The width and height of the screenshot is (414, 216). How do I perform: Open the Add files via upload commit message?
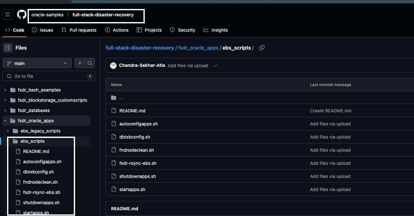tap(188, 66)
